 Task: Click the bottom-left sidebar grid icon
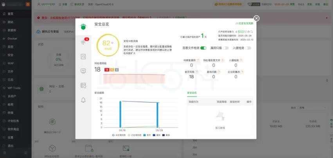pyautogui.click(x=5, y=153)
